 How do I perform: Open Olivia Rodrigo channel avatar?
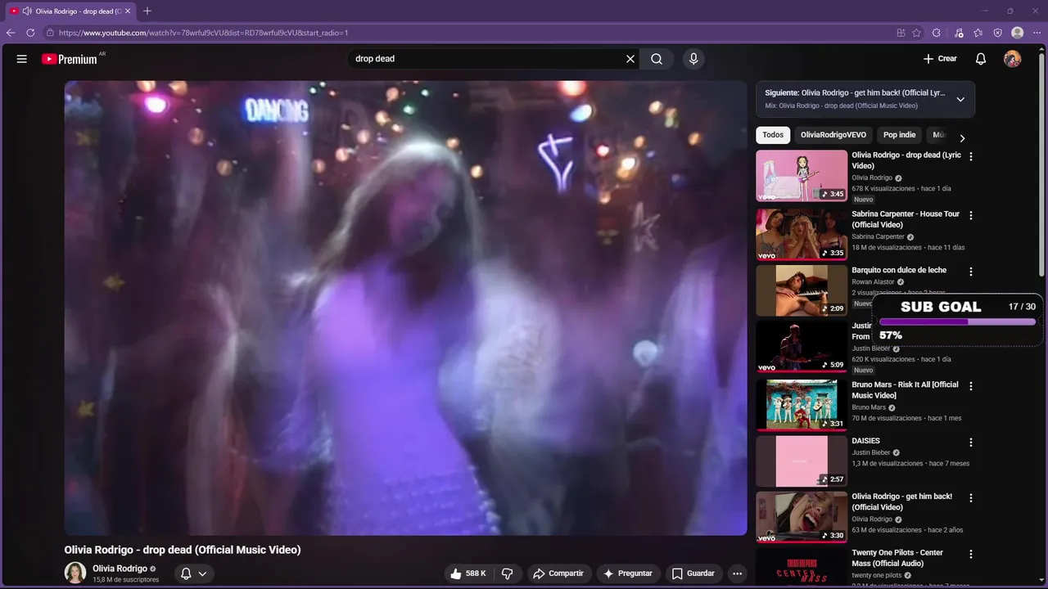[x=75, y=573]
